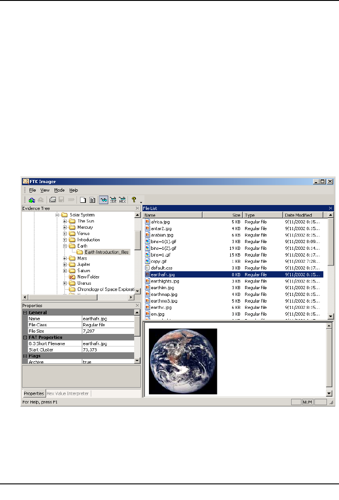Expand the Saturn folder node
The image size is (339, 500).
pyautogui.click(x=65, y=271)
